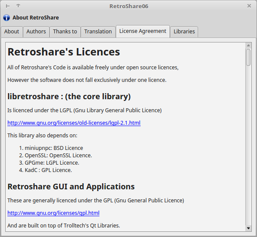Click list item miniupnpc: BSD Licence

point(51,148)
